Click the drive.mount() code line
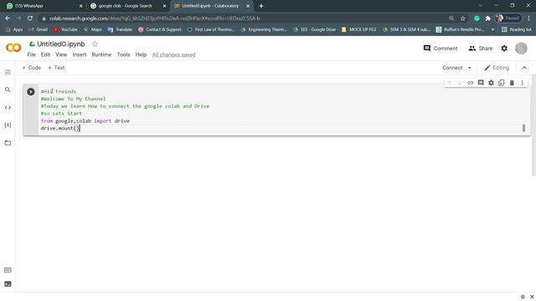Viewport: 536px width, 301px height. click(x=60, y=128)
